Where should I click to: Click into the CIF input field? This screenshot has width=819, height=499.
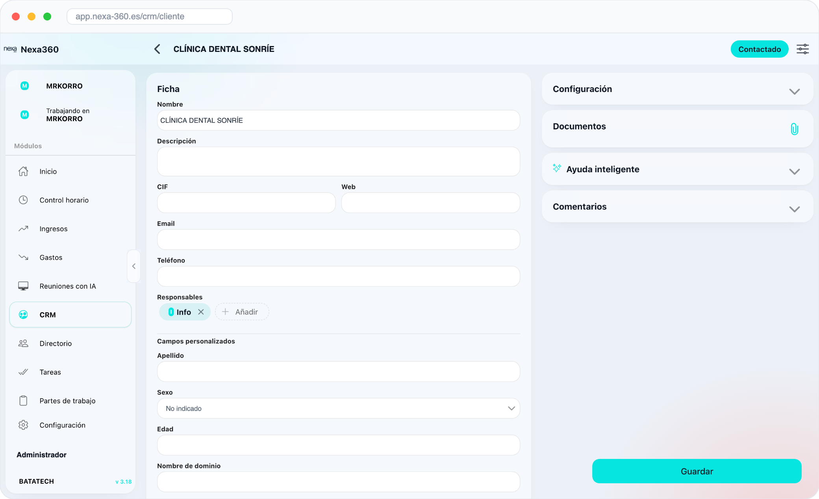(246, 203)
